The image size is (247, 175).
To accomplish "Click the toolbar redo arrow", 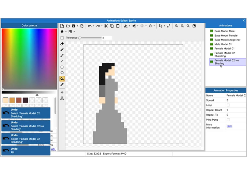I will (x=98, y=26).
